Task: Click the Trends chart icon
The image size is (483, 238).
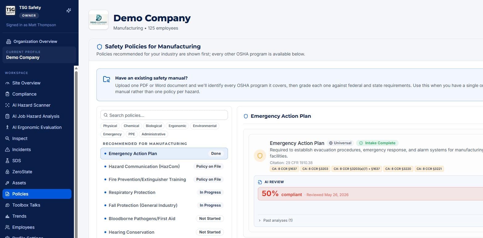Action: 7,216
